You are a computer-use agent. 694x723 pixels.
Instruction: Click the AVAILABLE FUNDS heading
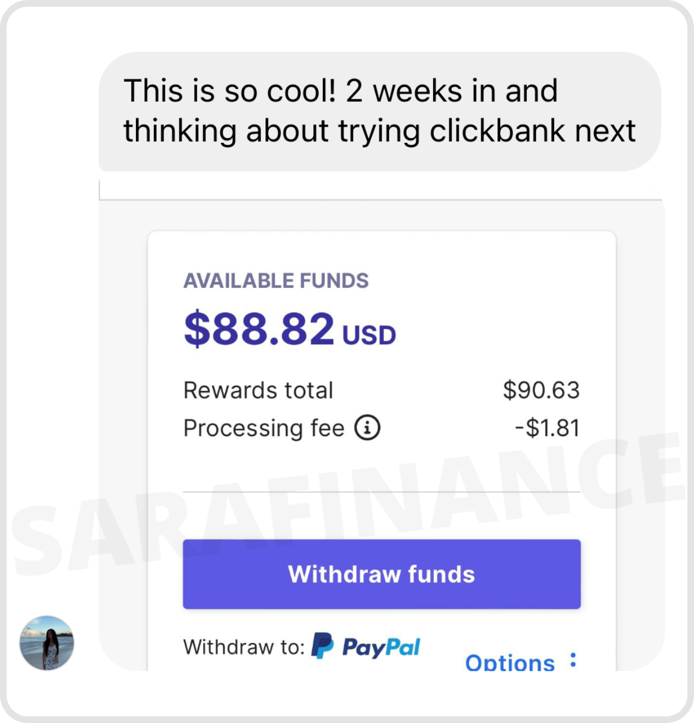[x=276, y=281]
